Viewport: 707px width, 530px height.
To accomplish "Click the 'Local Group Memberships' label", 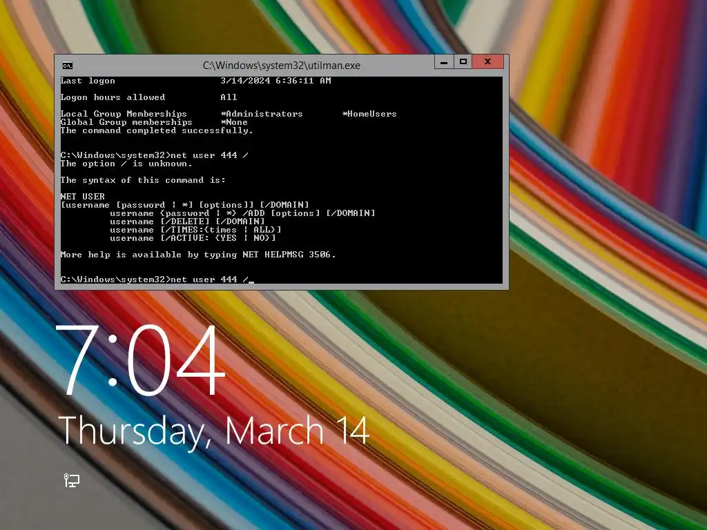I will (x=124, y=114).
